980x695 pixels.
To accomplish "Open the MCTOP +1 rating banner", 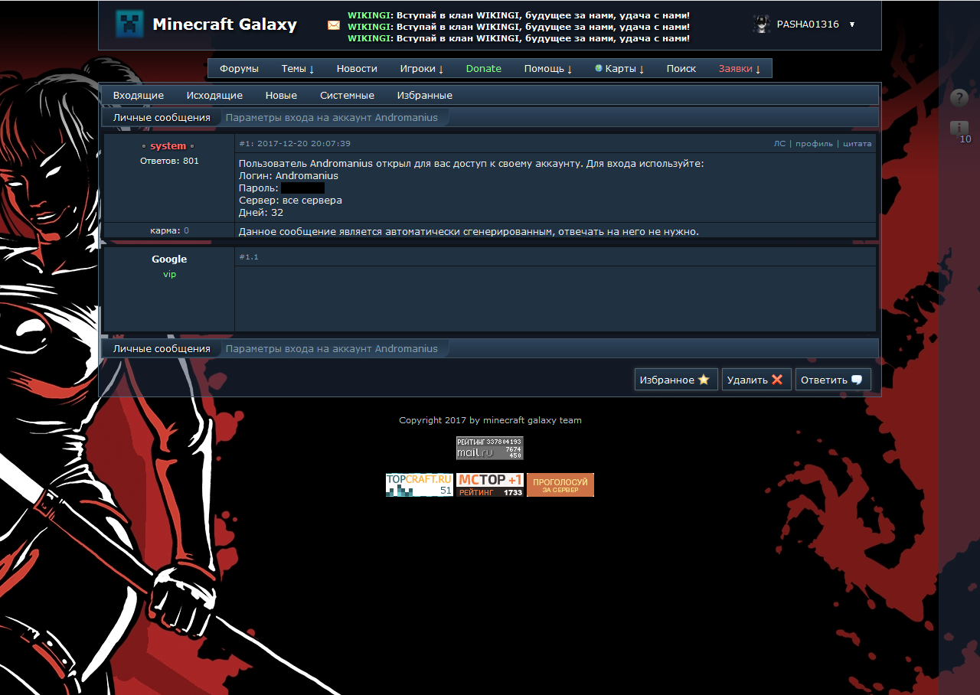I will coord(490,485).
